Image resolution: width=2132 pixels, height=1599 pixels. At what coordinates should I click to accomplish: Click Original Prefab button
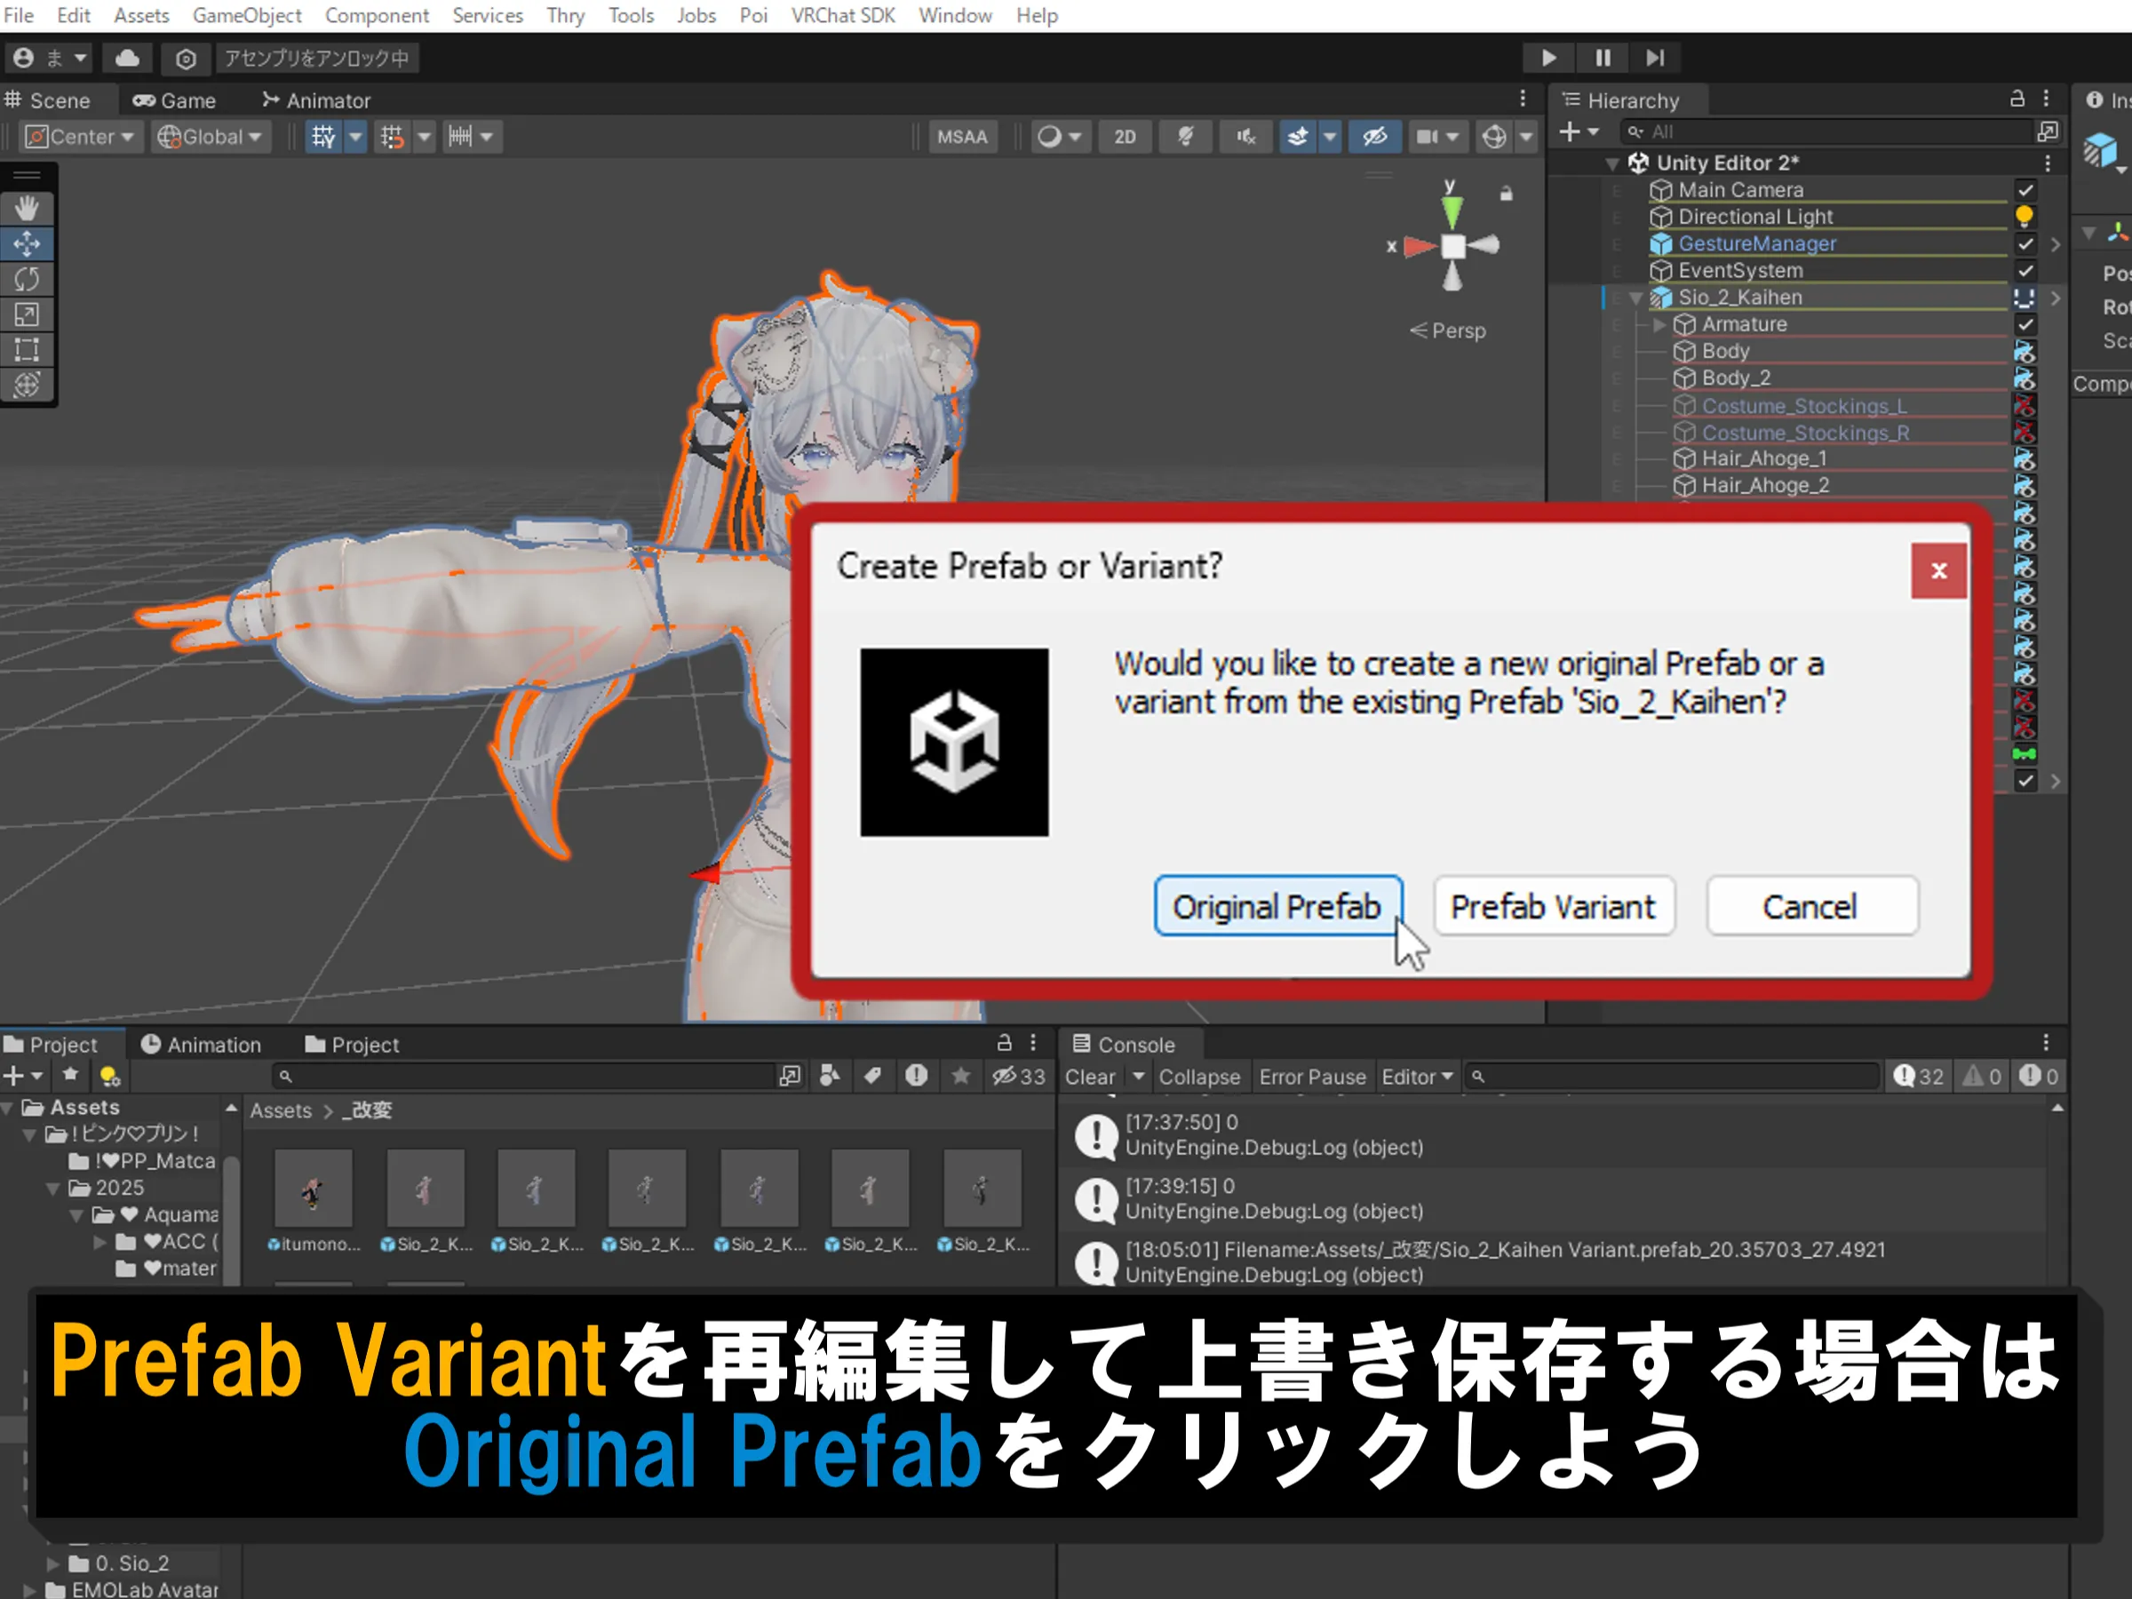point(1277,906)
